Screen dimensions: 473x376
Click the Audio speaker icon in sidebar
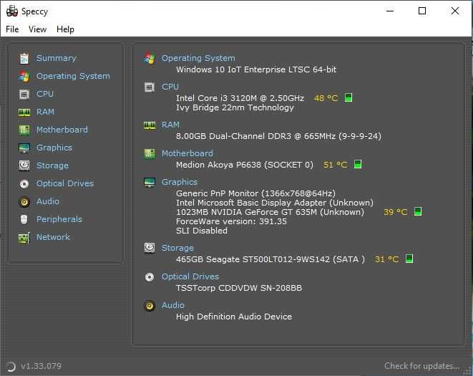coord(24,202)
